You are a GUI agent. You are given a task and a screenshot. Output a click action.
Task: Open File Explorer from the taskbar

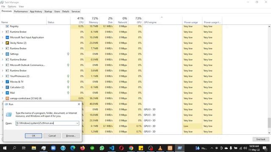(34, 148)
